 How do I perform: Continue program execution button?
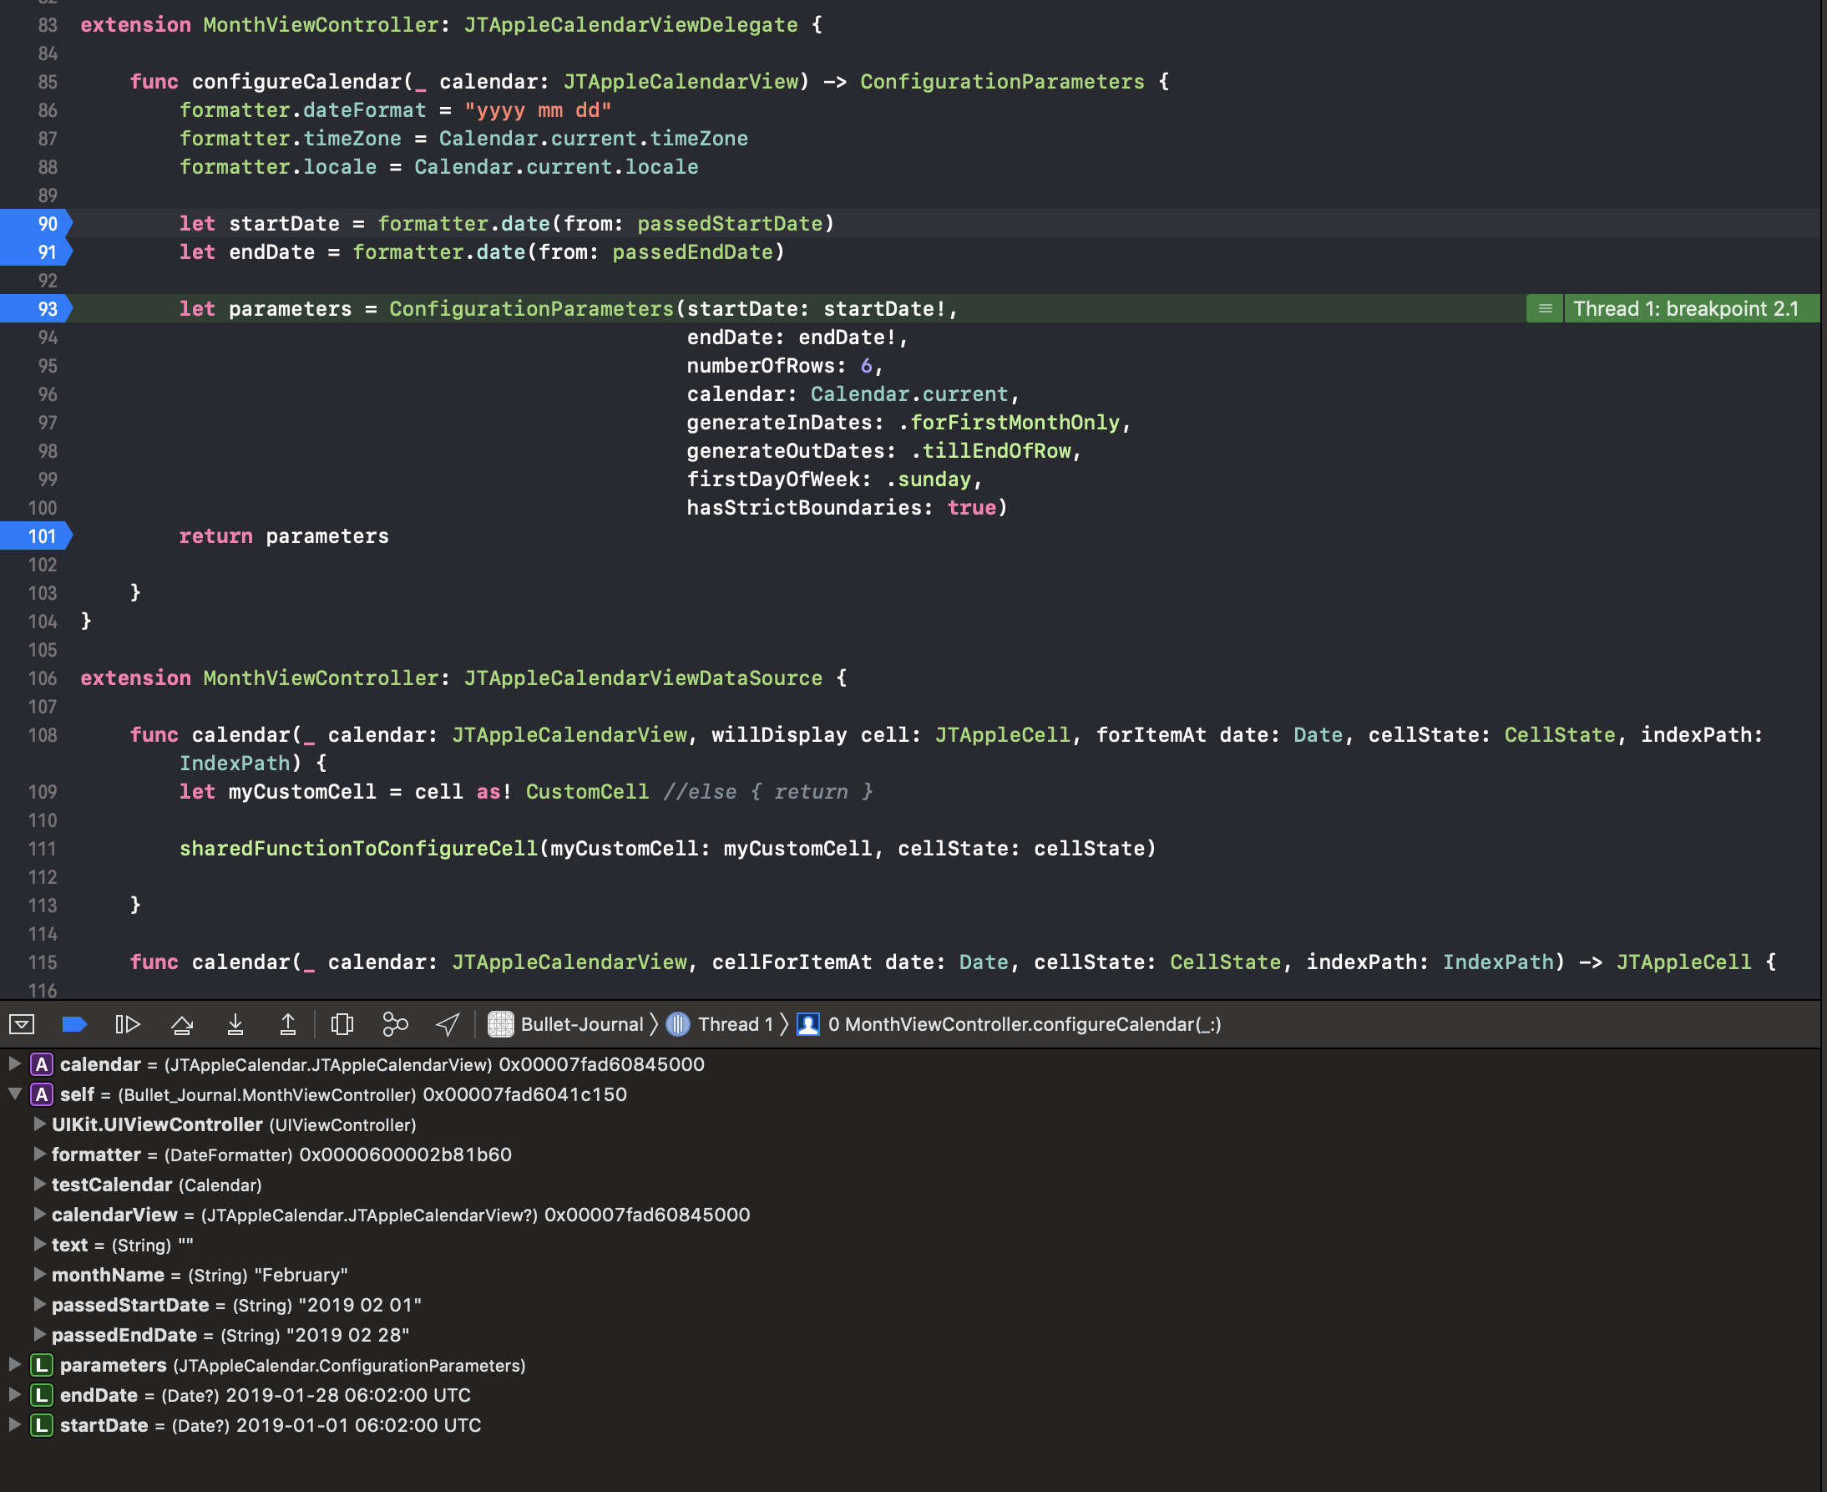[127, 1023]
